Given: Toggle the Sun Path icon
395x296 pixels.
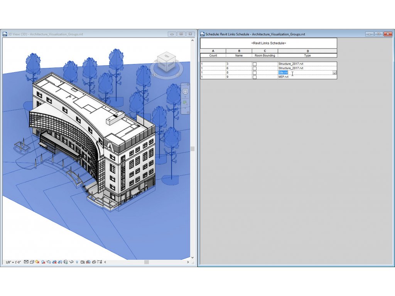Looking at the screenshot, I should click(x=37, y=262).
